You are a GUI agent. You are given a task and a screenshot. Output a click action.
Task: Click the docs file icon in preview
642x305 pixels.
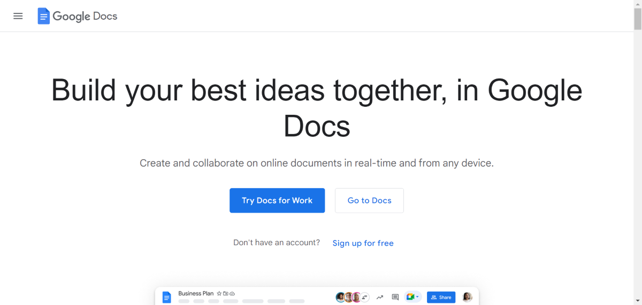(166, 298)
